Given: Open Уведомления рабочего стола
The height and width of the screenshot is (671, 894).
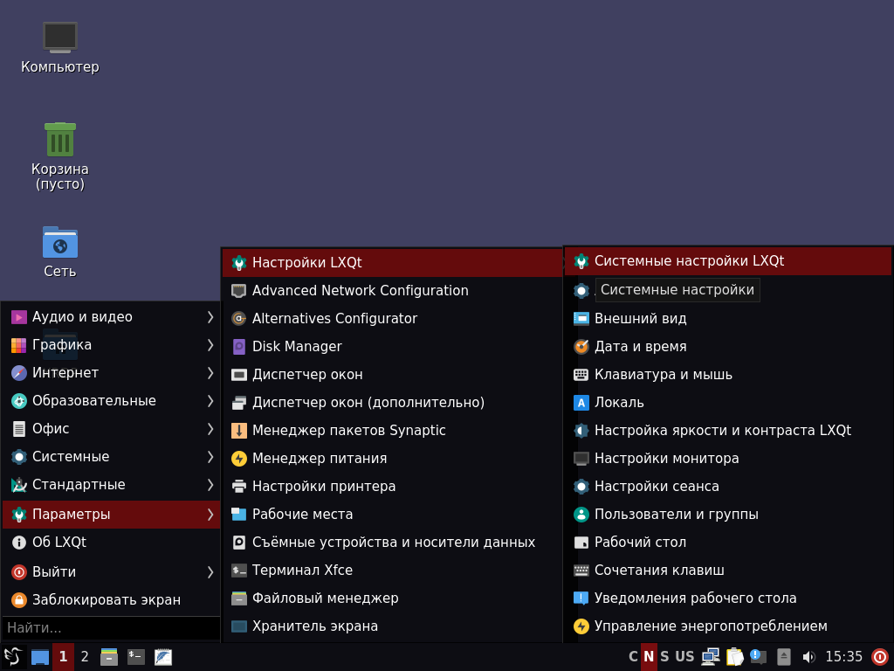Looking at the screenshot, I should 727,598.
